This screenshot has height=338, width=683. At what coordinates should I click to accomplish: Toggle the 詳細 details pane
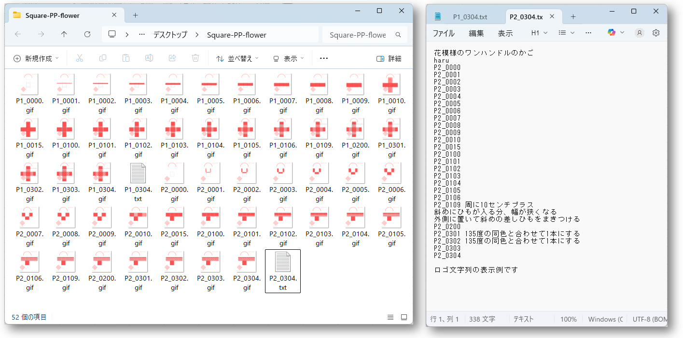(x=389, y=58)
